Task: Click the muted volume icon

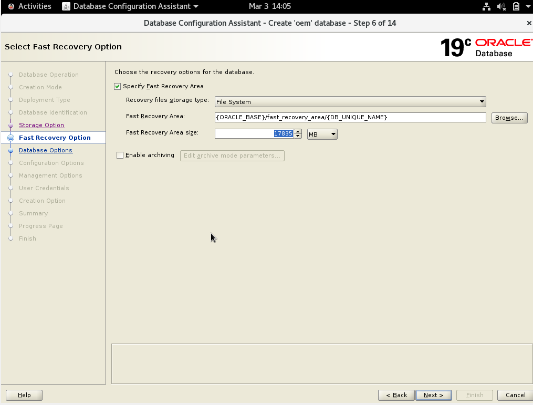Action: click(501, 6)
